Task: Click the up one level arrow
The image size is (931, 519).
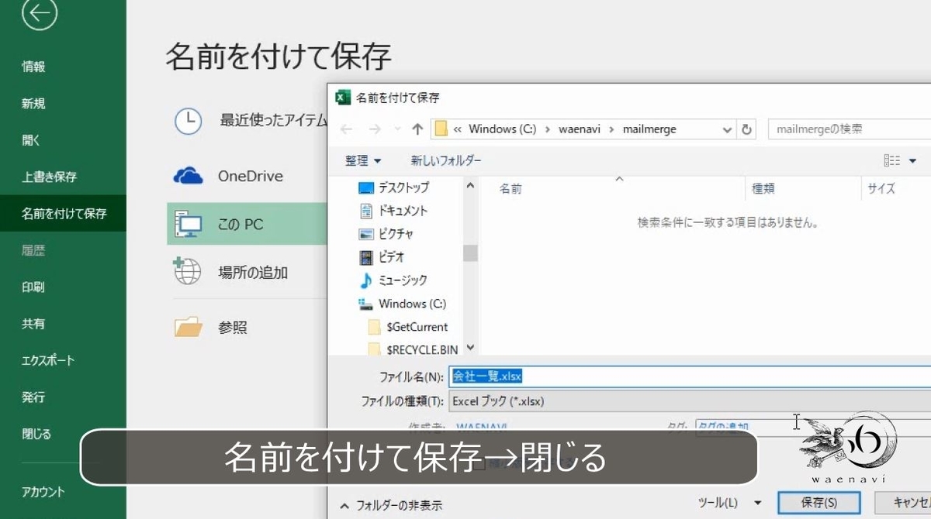Action: tap(417, 129)
